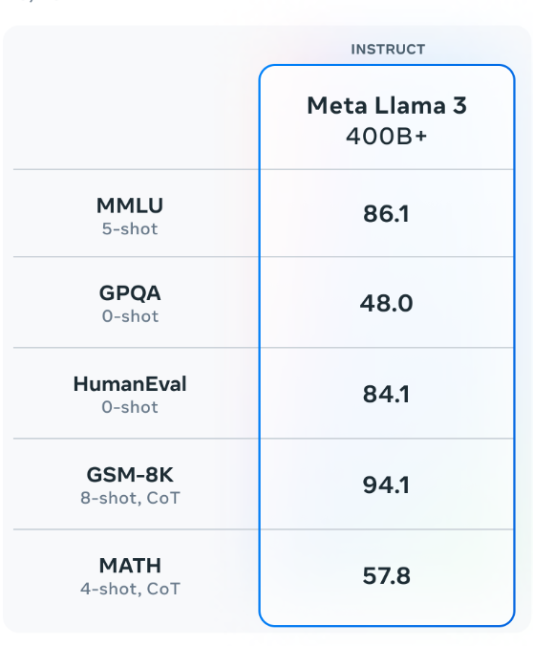
Task: Select the HumanEval score 84.1
Action: [386, 395]
